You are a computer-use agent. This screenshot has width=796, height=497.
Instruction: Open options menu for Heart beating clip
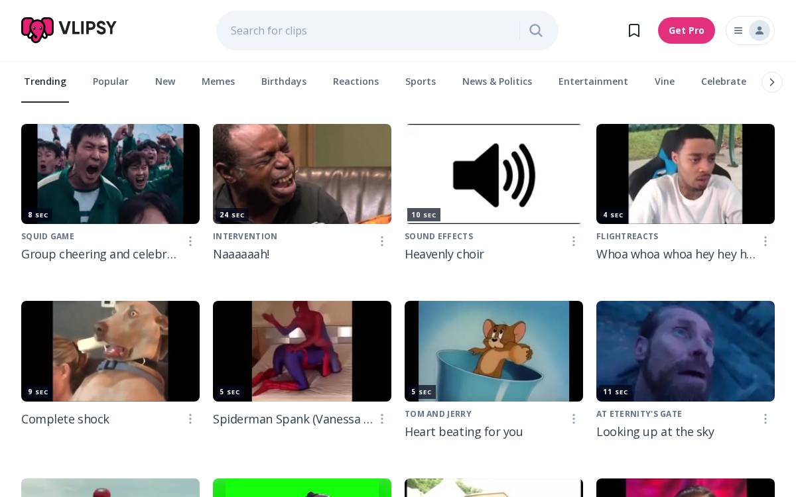[574, 419]
